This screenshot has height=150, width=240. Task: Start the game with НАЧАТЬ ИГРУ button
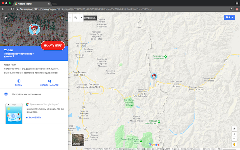(53, 46)
